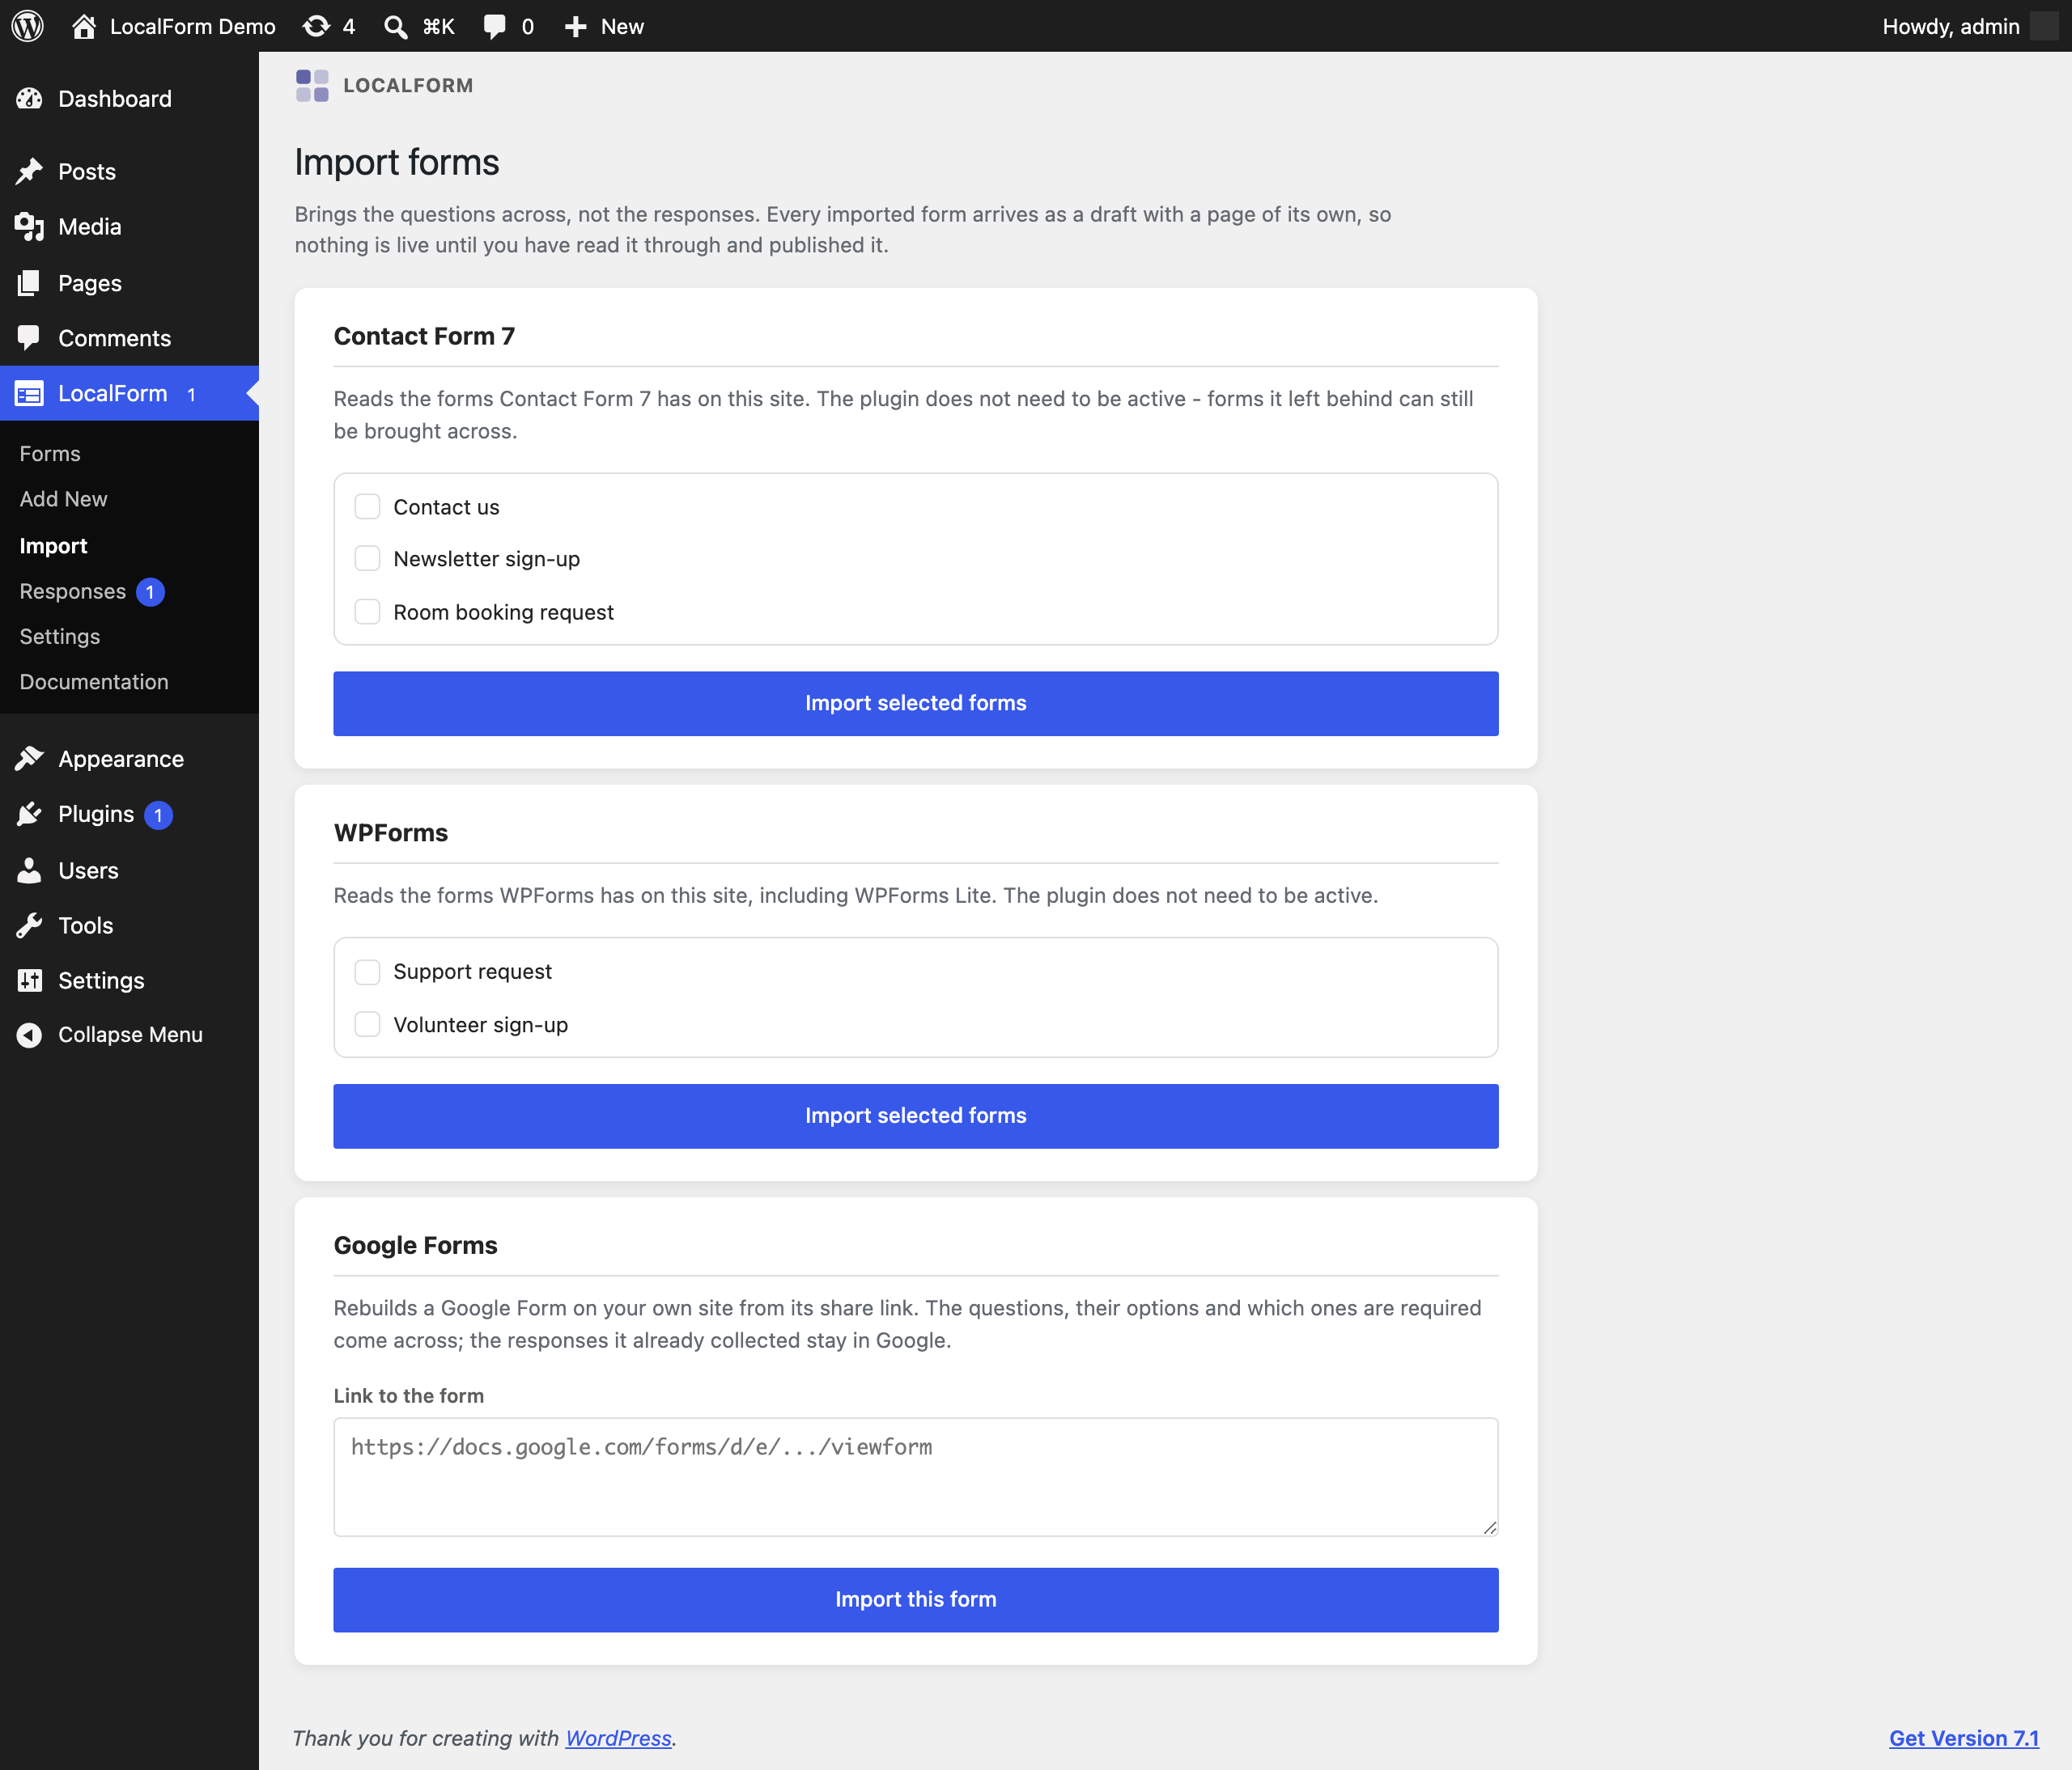Click the Dashboard gauge icon
Viewport: 2072px width, 1770px height.
(x=30, y=98)
